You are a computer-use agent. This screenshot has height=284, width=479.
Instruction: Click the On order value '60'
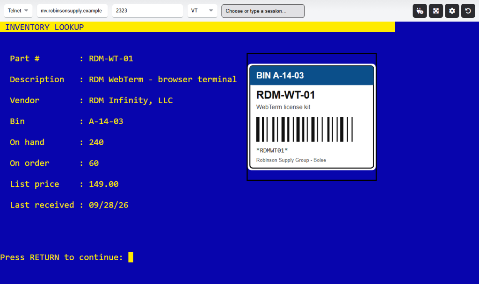point(94,163)
